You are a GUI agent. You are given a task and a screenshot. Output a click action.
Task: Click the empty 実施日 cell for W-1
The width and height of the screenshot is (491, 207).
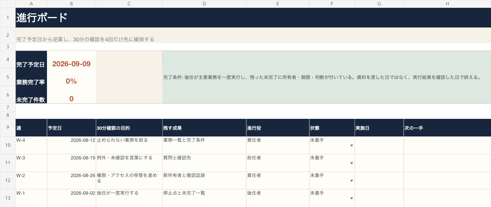coord(379,198)
